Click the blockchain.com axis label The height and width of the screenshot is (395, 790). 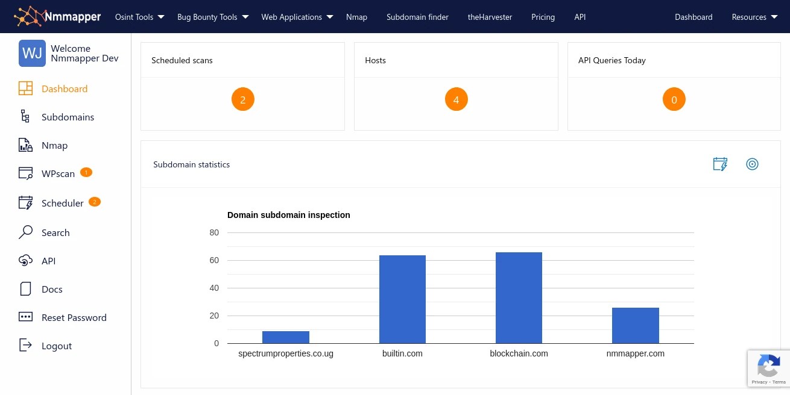point(519,353)
